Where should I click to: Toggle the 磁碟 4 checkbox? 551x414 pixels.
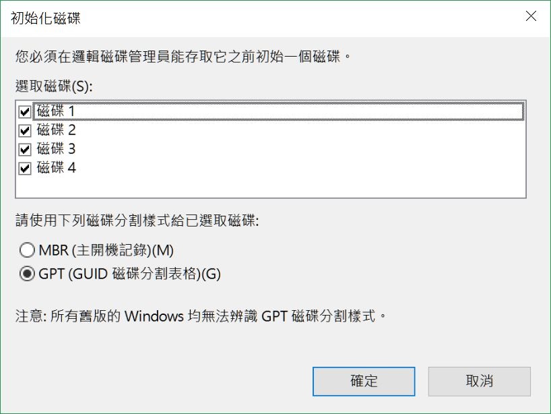tap(25, 168)
